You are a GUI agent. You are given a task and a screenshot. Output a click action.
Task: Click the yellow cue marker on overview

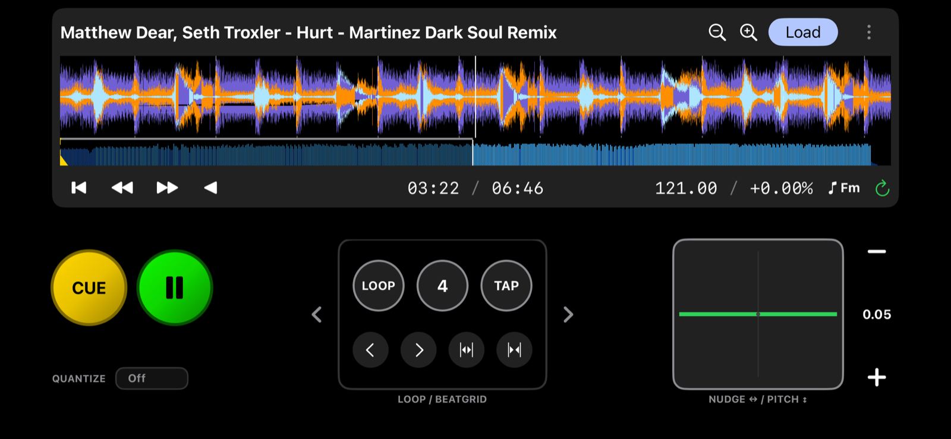pos(64,160)
